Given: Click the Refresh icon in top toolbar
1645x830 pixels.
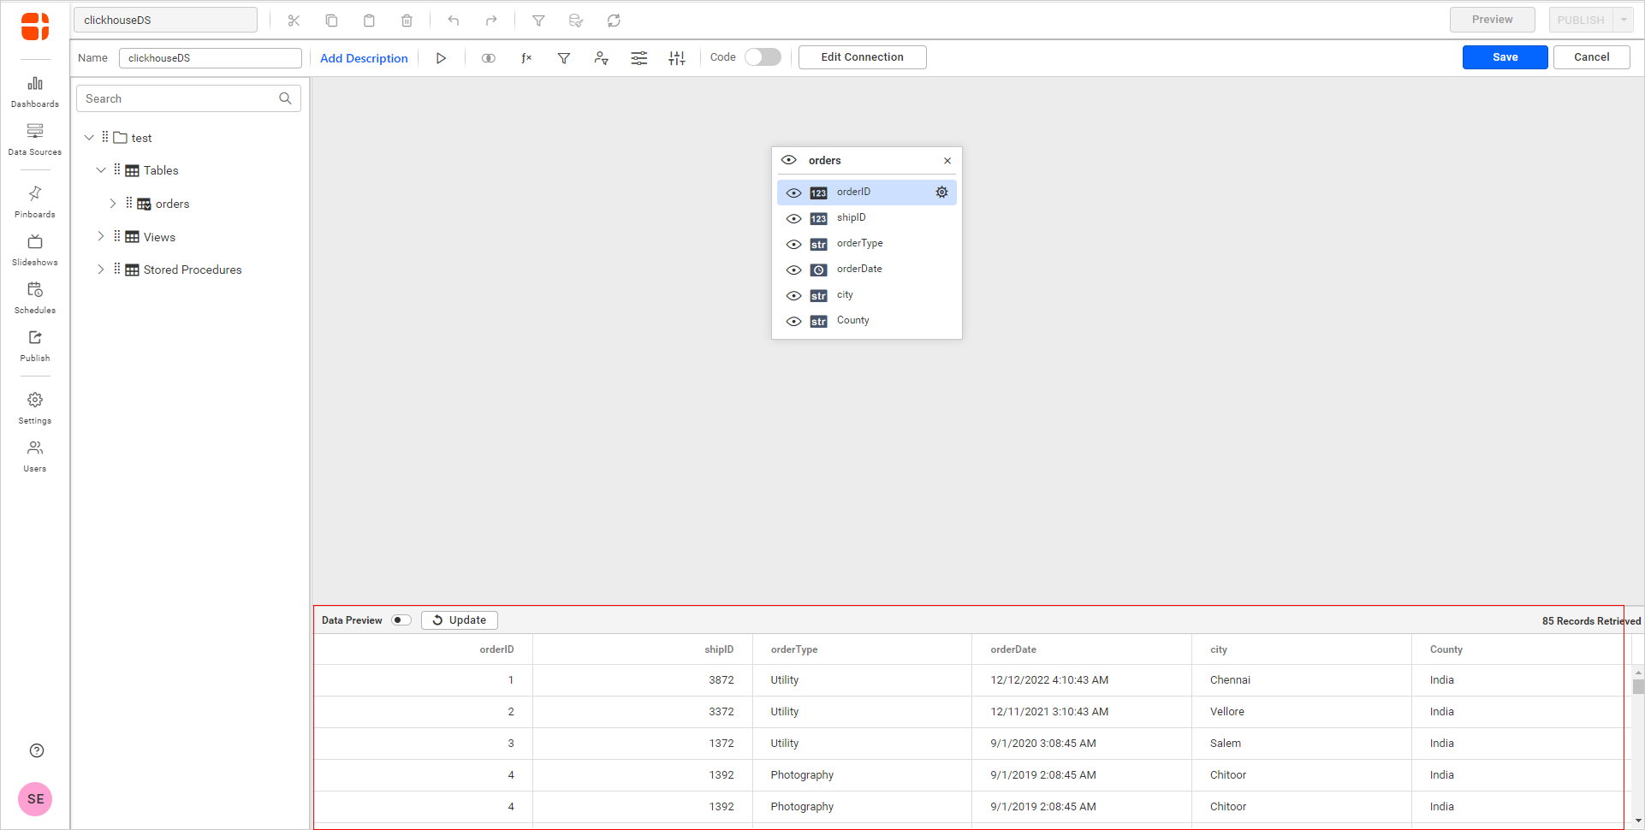Looking at the screenshot, I should click(x=614, y=21).
